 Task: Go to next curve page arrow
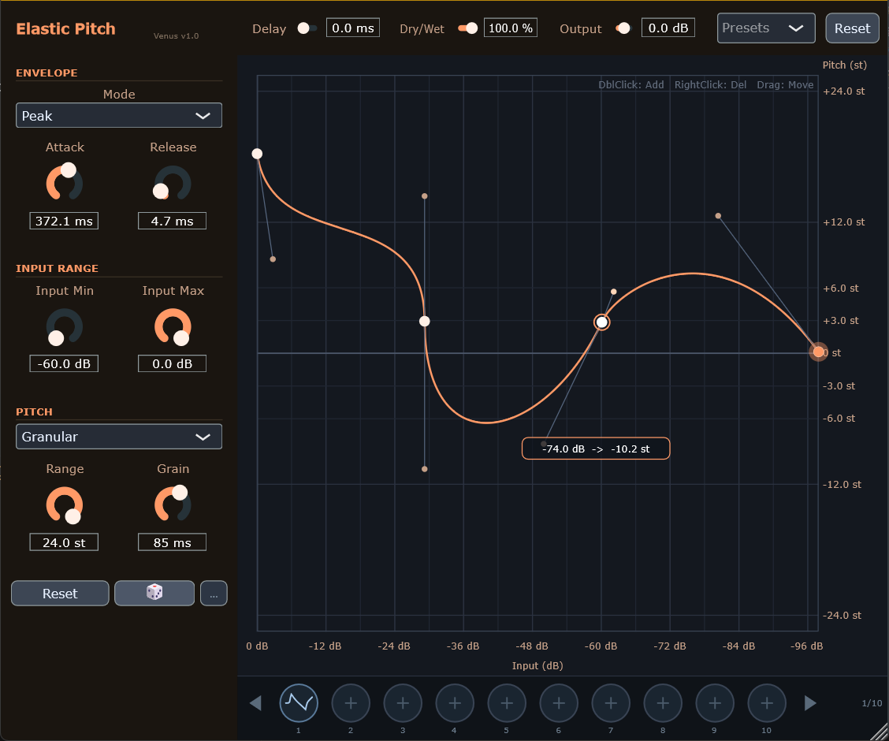(811, 703)
